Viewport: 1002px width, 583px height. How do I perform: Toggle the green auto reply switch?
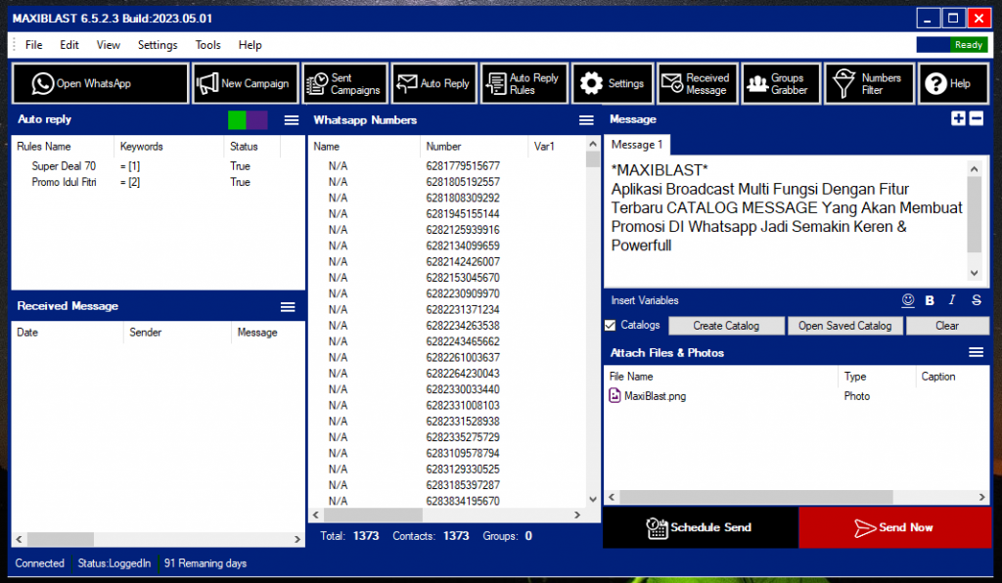pyautogui.click(x=237, y=120)
